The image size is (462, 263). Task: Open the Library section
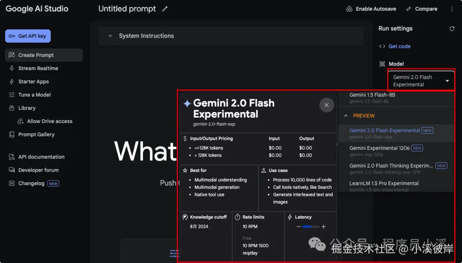coord(44,108)
